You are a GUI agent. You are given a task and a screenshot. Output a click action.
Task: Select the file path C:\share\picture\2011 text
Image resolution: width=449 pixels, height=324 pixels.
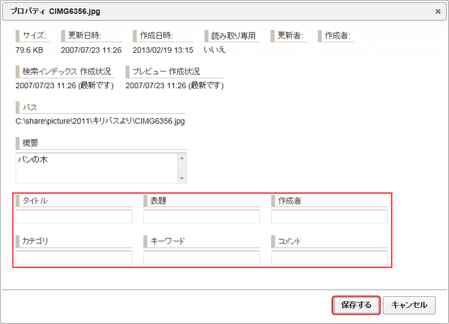coord(54,121)
